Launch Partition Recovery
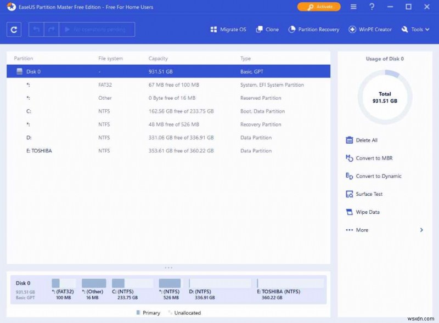The height and width of the screenshot is (323, 439). click(313, 29)
